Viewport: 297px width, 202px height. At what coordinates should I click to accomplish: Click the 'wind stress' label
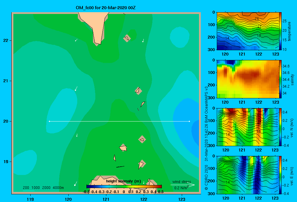click(x=182, y=182)
